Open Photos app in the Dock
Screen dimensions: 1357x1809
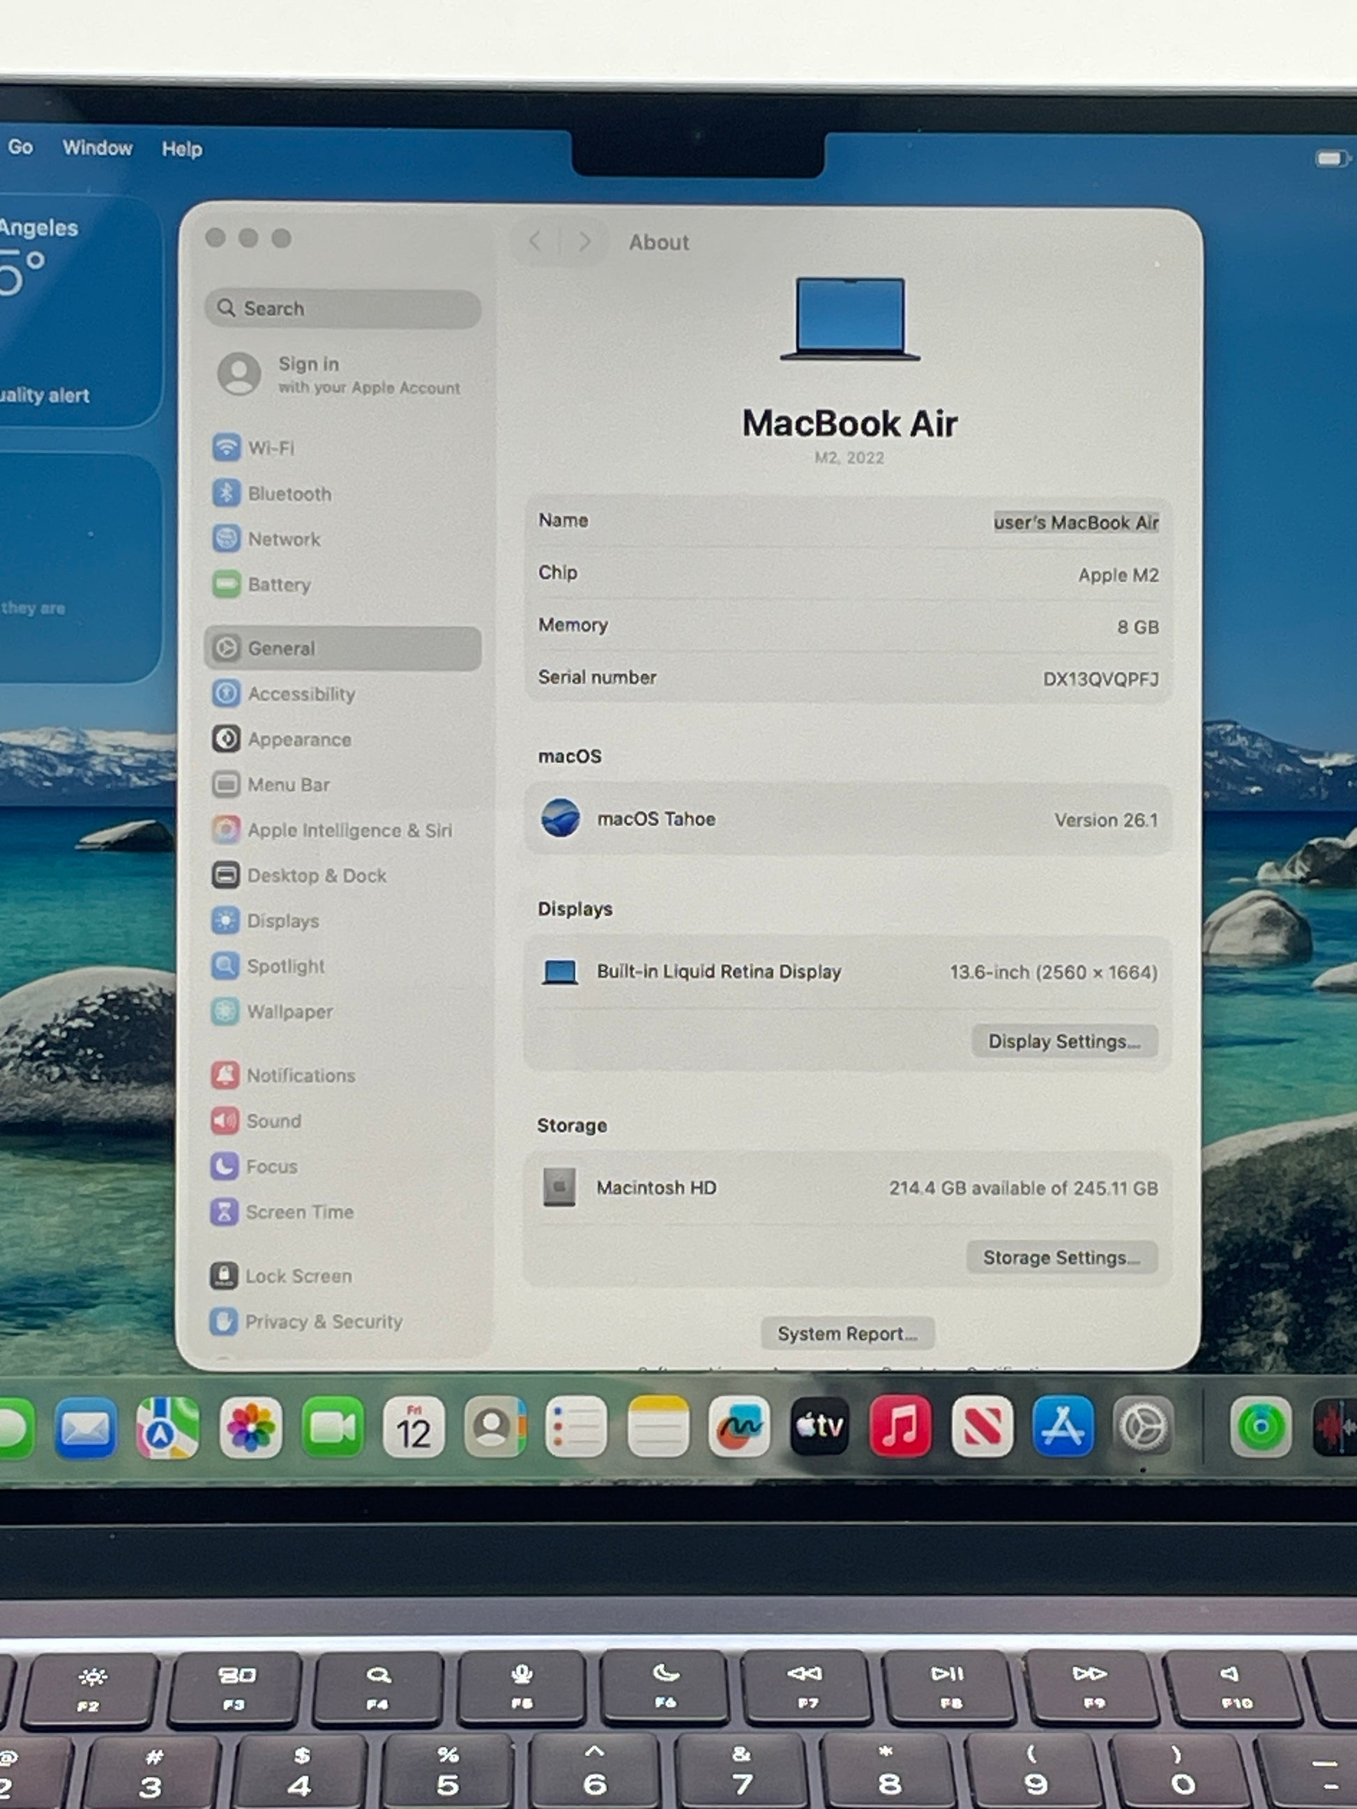[x=250, y=1428]
